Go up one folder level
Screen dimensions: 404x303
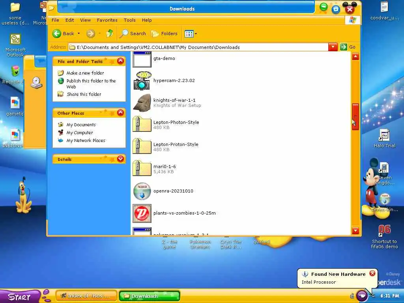tap(110, 33)
